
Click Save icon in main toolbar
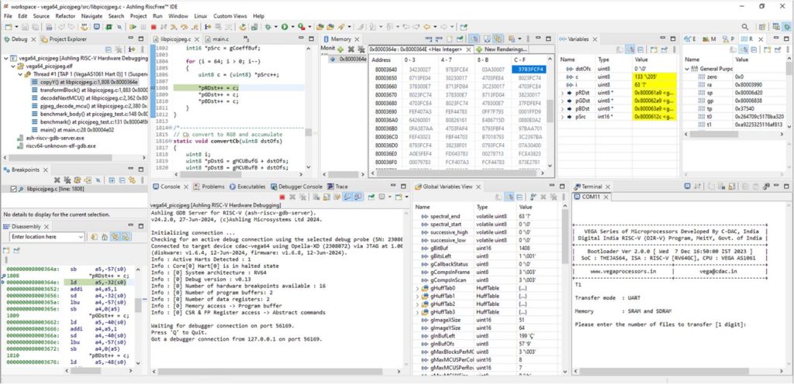[x=25, y=26]
